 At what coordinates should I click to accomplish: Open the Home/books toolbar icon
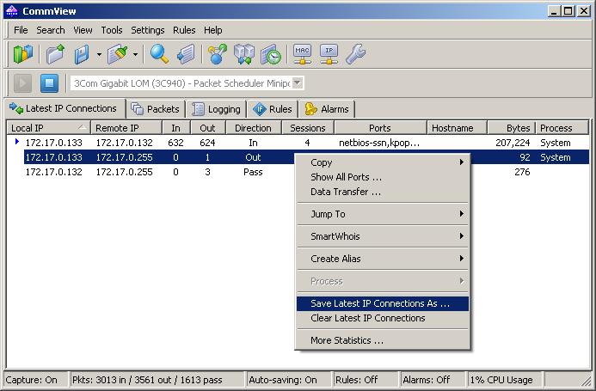tap(23, 54)
